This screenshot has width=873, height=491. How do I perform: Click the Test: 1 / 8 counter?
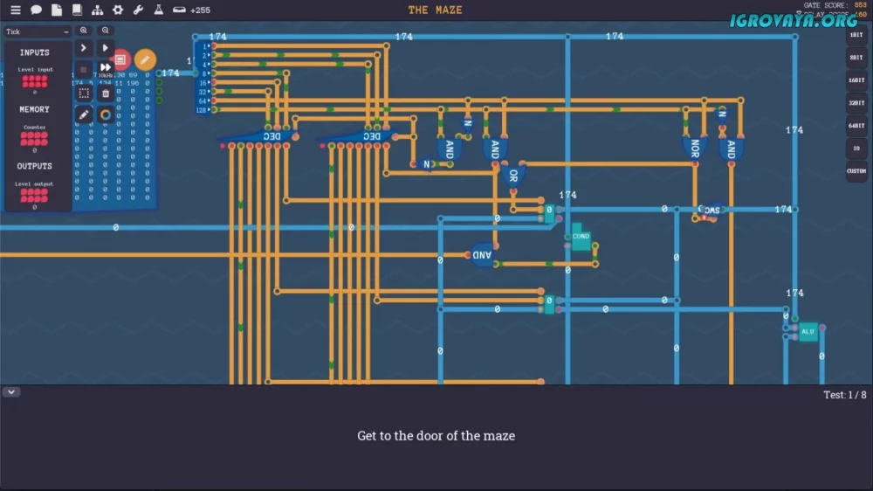[844, 395]
